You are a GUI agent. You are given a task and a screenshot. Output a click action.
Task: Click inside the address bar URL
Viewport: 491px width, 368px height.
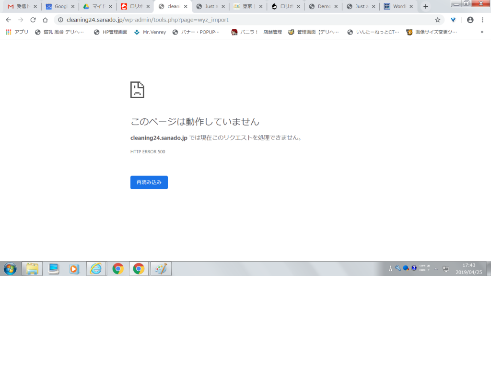click(x=144, y=20)
